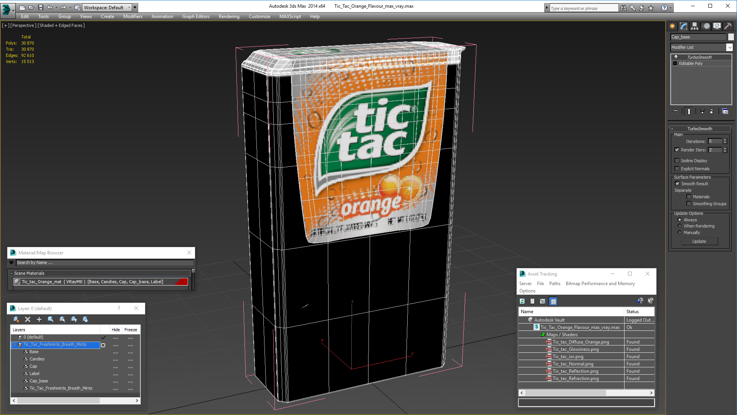737x415 pixels.
Task: Toggle Render Iters checkbox
Action: point(677,150)
